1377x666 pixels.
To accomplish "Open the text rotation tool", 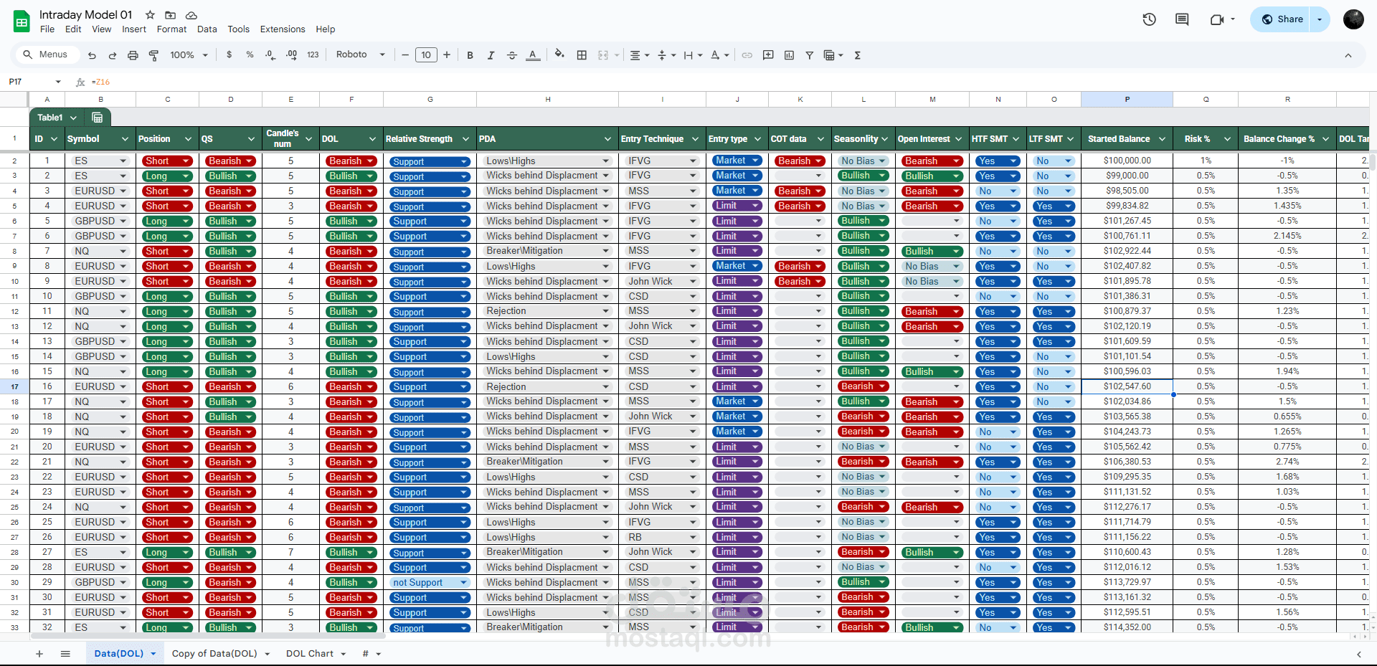I will [x=719, y=55].
